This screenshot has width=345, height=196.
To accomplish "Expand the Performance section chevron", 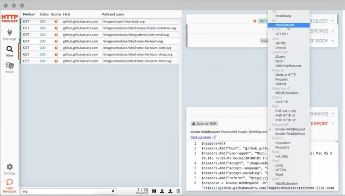I will point(332,114).
